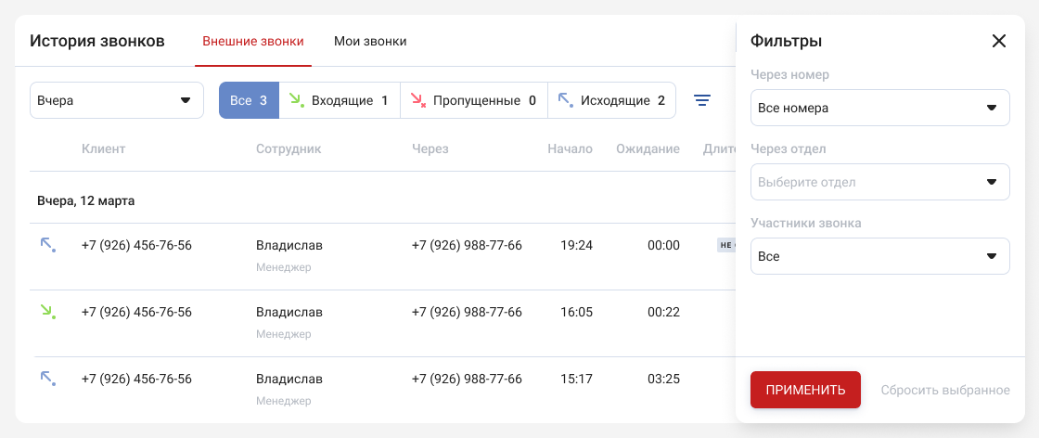The height and width of the screenshot is (438, 1039).
Task: Click Сбросить выбранное link
Action: [944, 390]
